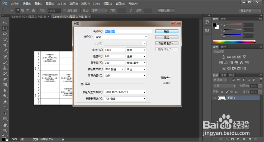This screenshot has width=264, height=142.
Task: Open the 文件(F) menu
Action: tap(15, 3)
